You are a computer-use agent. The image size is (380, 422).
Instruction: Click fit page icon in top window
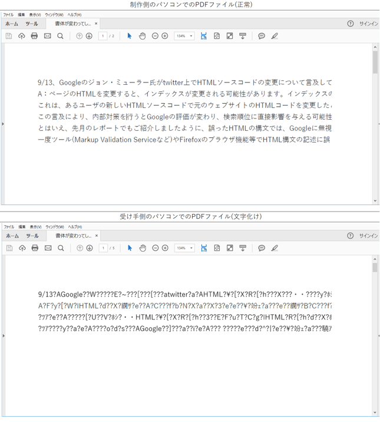(x=217, y=36)
